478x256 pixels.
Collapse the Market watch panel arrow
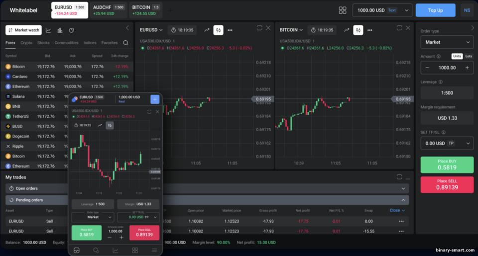tap(127, 28)
